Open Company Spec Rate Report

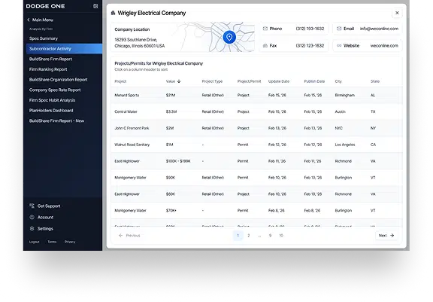[55, 90]
